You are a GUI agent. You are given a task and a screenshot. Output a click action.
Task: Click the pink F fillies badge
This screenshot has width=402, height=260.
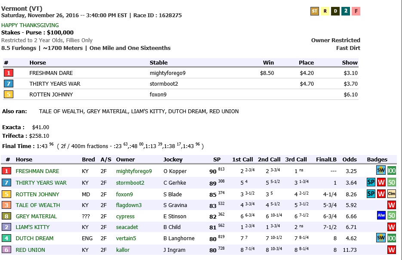click(x=356, y=11)
